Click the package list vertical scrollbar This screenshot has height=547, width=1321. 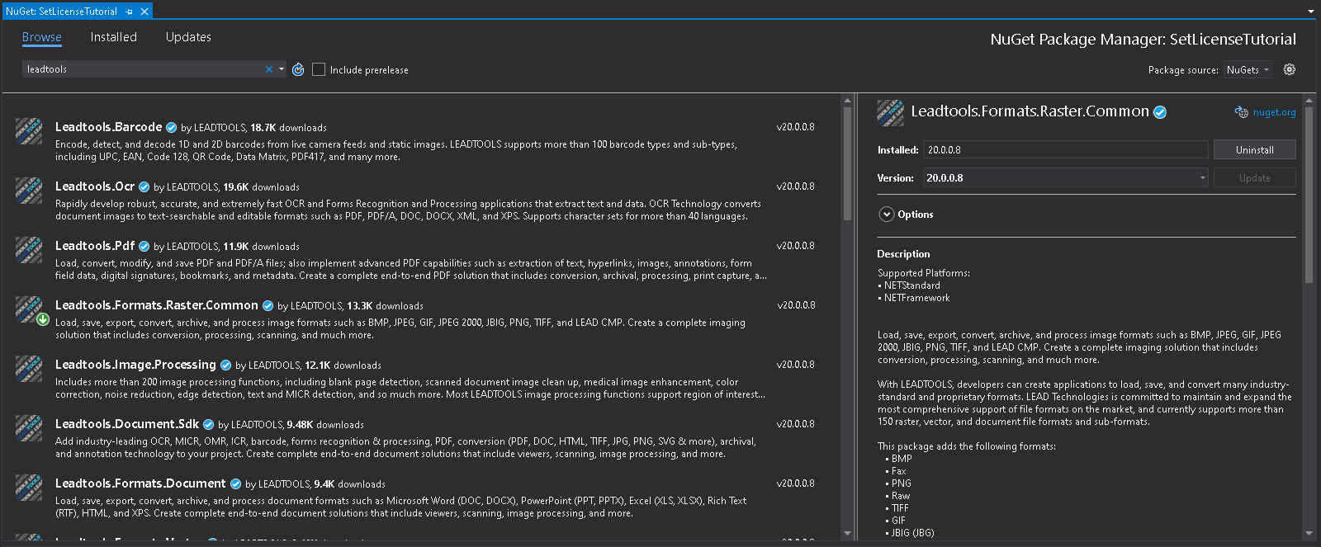click(847, 165)
